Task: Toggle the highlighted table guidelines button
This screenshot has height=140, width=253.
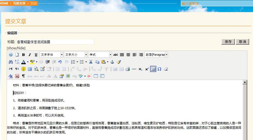Action: pyautogui.click(x=153, y=69)
